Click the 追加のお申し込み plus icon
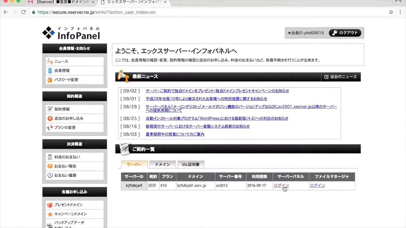Screen dimensions: 406x228 [50, 118]
